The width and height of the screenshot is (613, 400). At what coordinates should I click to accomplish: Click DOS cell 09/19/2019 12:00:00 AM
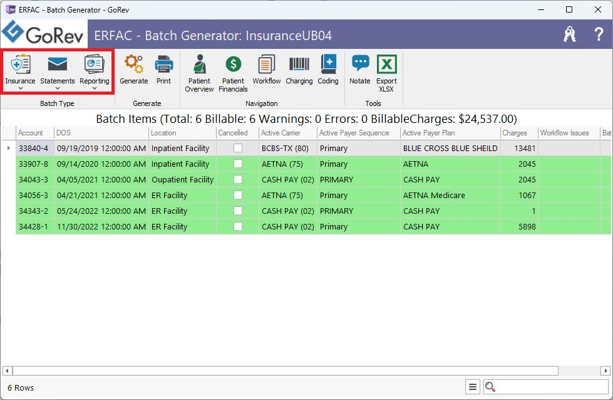pos(101,148)
